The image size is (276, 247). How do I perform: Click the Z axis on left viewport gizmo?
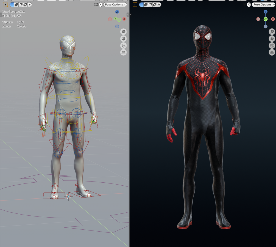[117, 12]
